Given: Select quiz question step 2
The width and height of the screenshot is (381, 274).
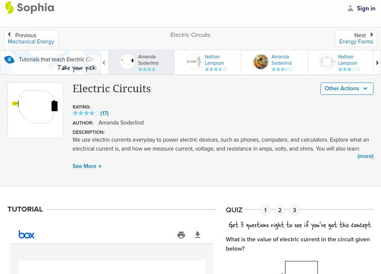Looking at the screenshot, I should point(281,209).
